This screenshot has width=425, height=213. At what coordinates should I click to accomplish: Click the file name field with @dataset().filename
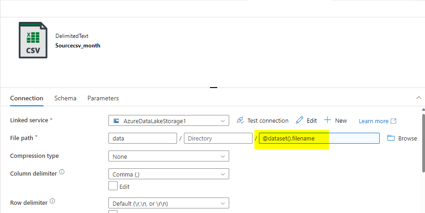click(318, 138)
